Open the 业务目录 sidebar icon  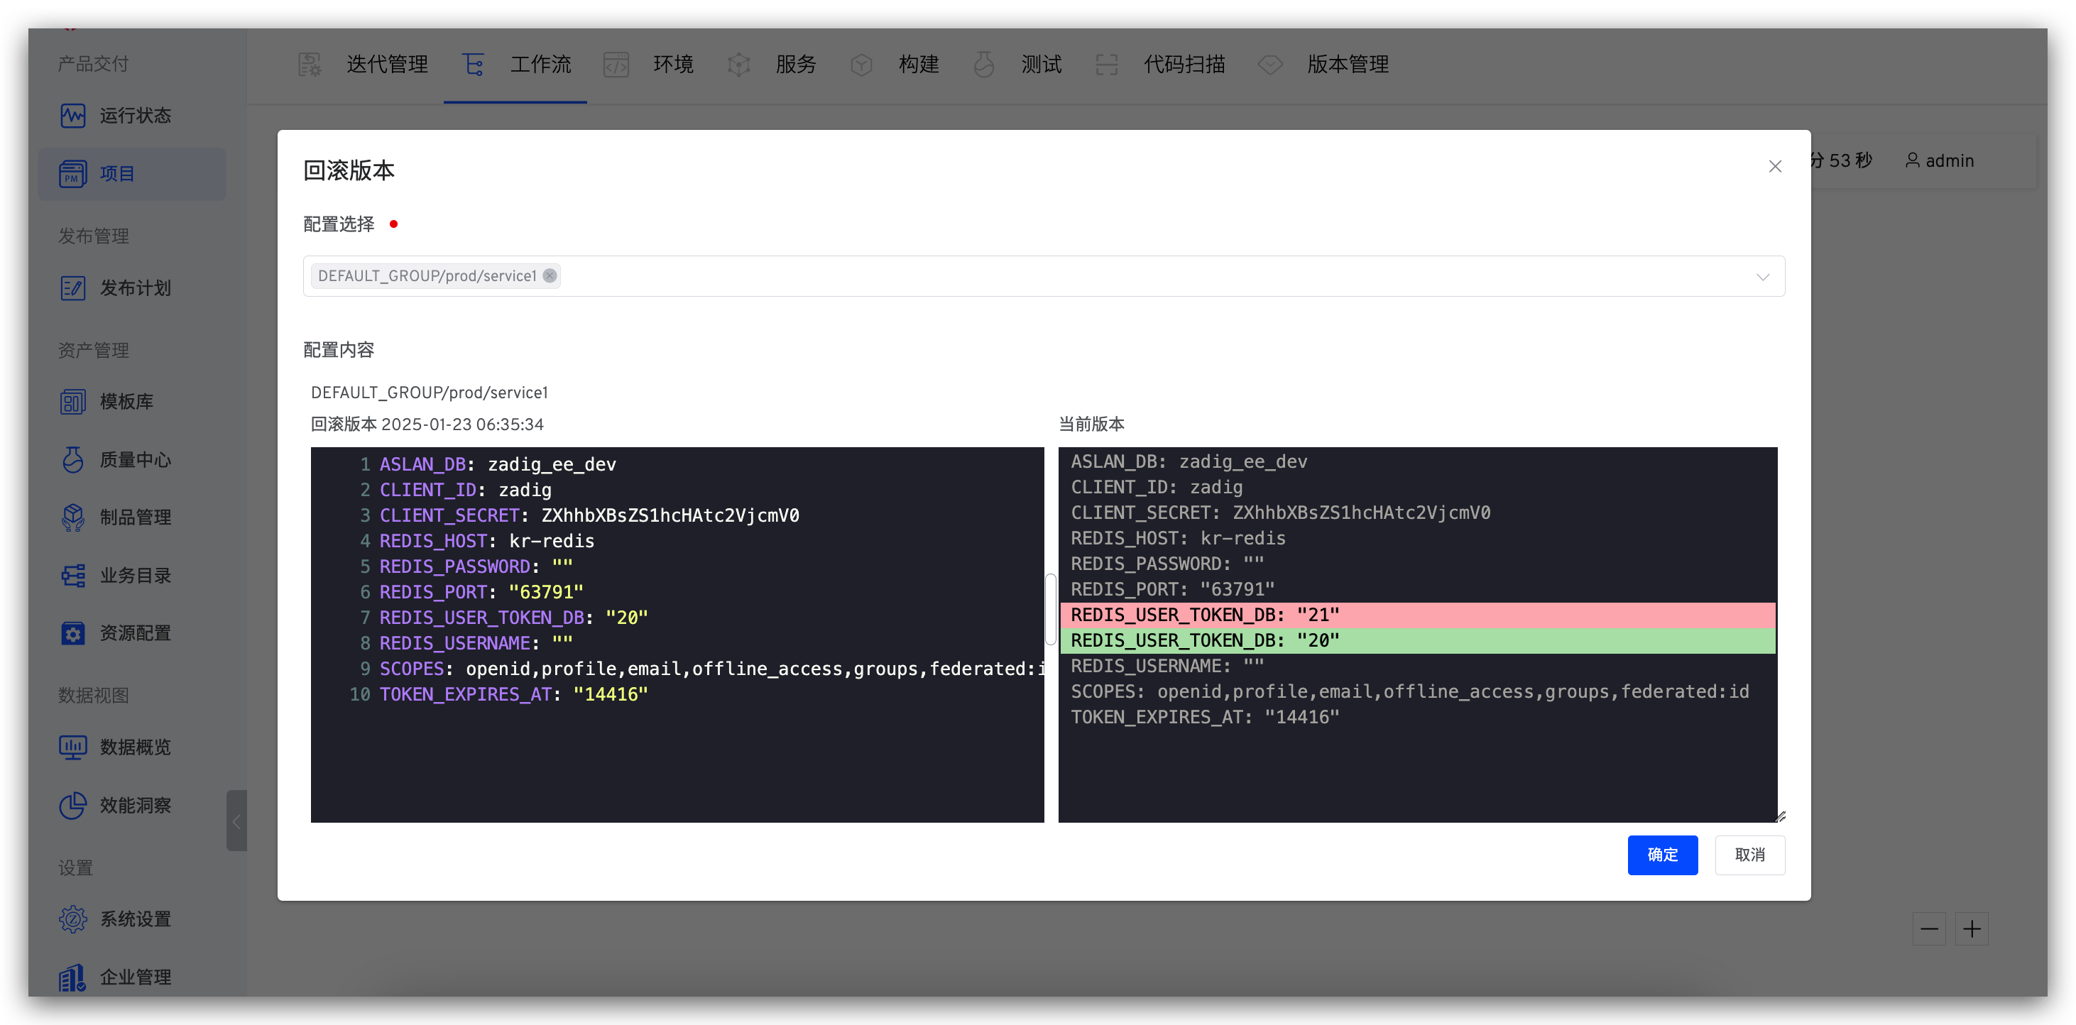point(72,576)
